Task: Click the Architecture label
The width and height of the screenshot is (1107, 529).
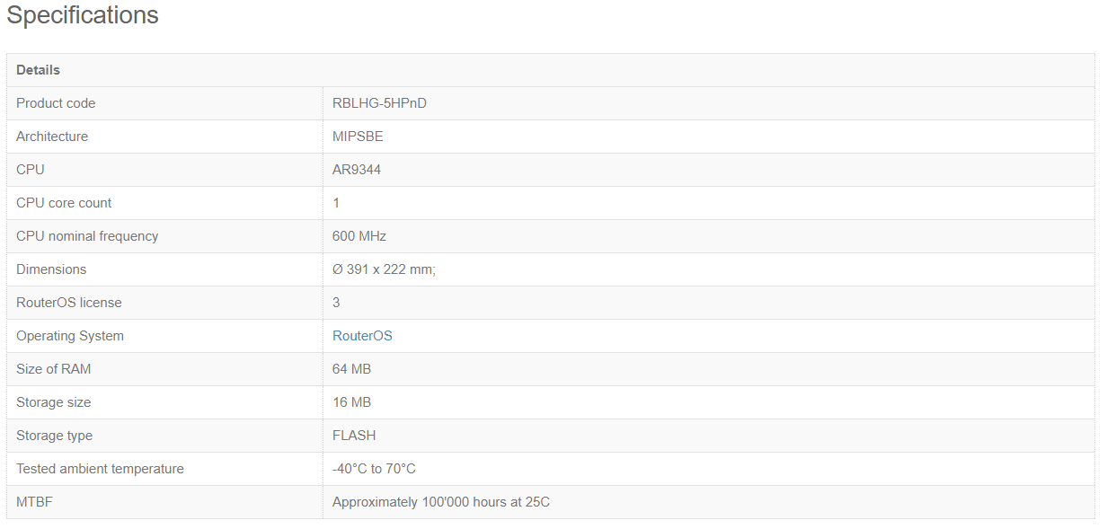Action: 52,137
